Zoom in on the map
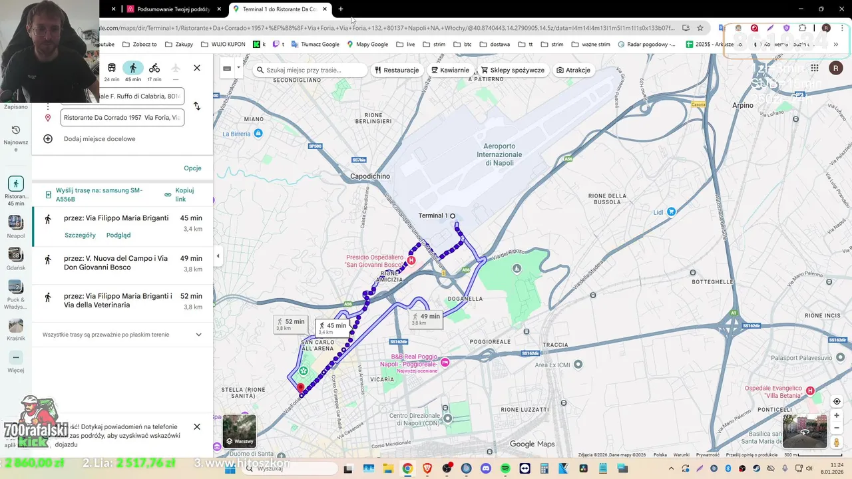The width and height of the screenshot is (852, 479). [837, 416]
